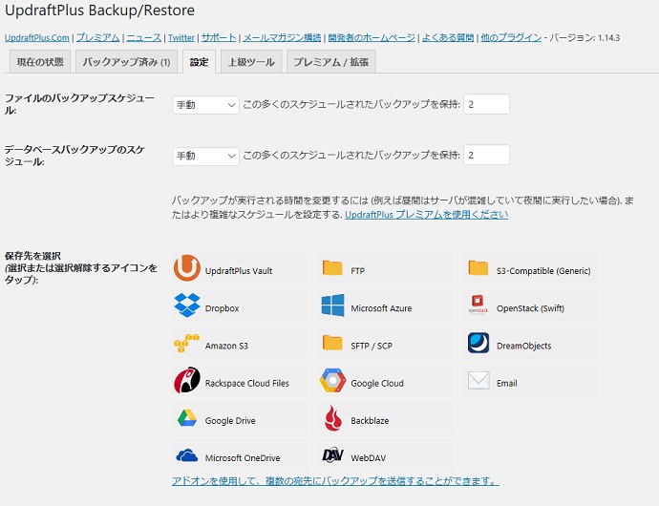Image resolution: width=659 pixels, height=506 pixels.
Task: Follow the プレミアム header link
Action: pos(97,37)
